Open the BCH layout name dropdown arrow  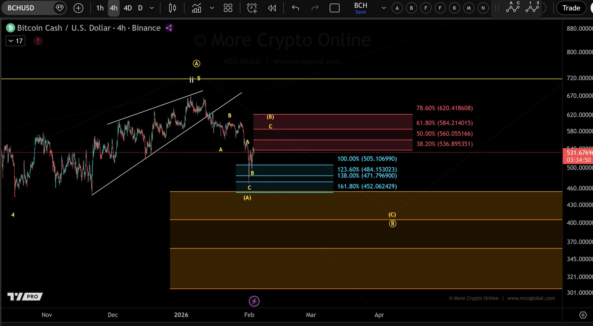click(384, 8)
